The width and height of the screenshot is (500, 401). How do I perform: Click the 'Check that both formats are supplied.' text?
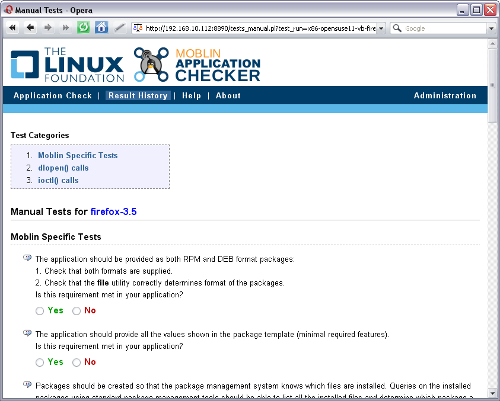pos(109,271)
